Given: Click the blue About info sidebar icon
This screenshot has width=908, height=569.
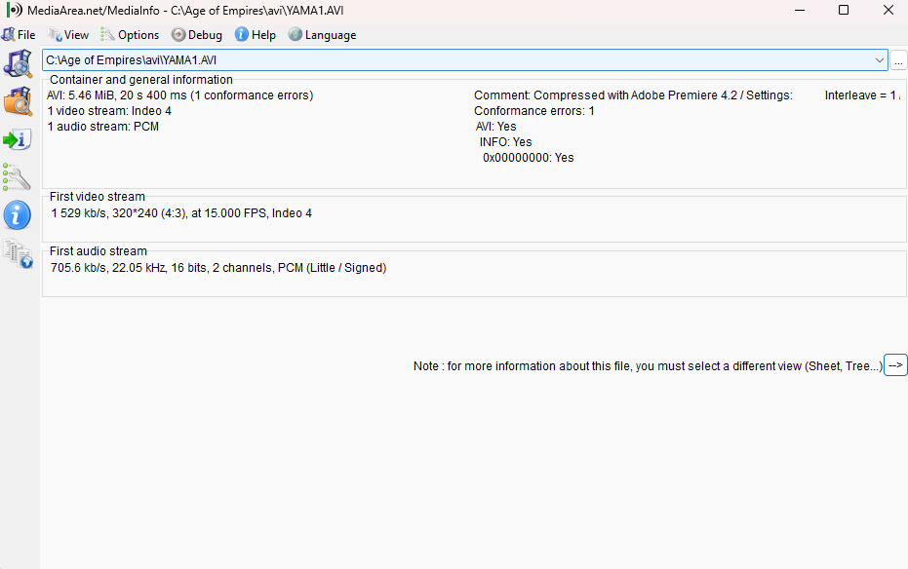Looking at the screenshot, I should [x=18, y=215].
